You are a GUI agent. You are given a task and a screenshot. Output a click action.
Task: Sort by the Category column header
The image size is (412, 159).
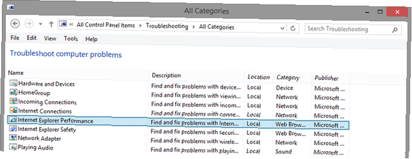point(288,77)
